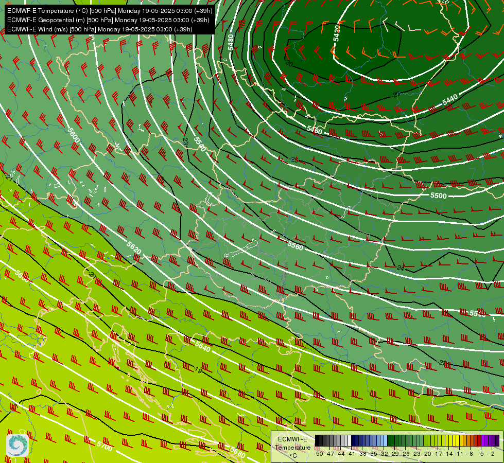
Task: Click the -2 legend scale value
Action: click(492, 454)
